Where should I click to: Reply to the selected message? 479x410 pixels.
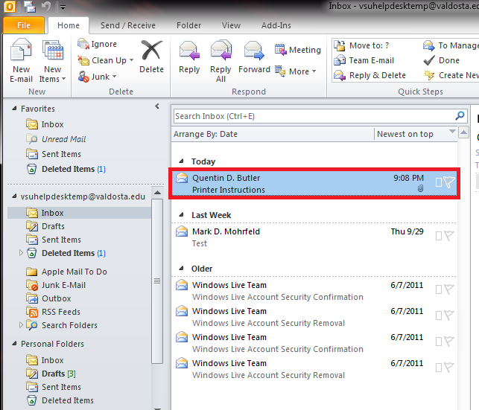coord(189,57)
